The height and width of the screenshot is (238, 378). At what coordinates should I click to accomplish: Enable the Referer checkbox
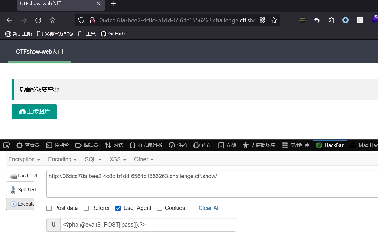click(x=86, y=208)
